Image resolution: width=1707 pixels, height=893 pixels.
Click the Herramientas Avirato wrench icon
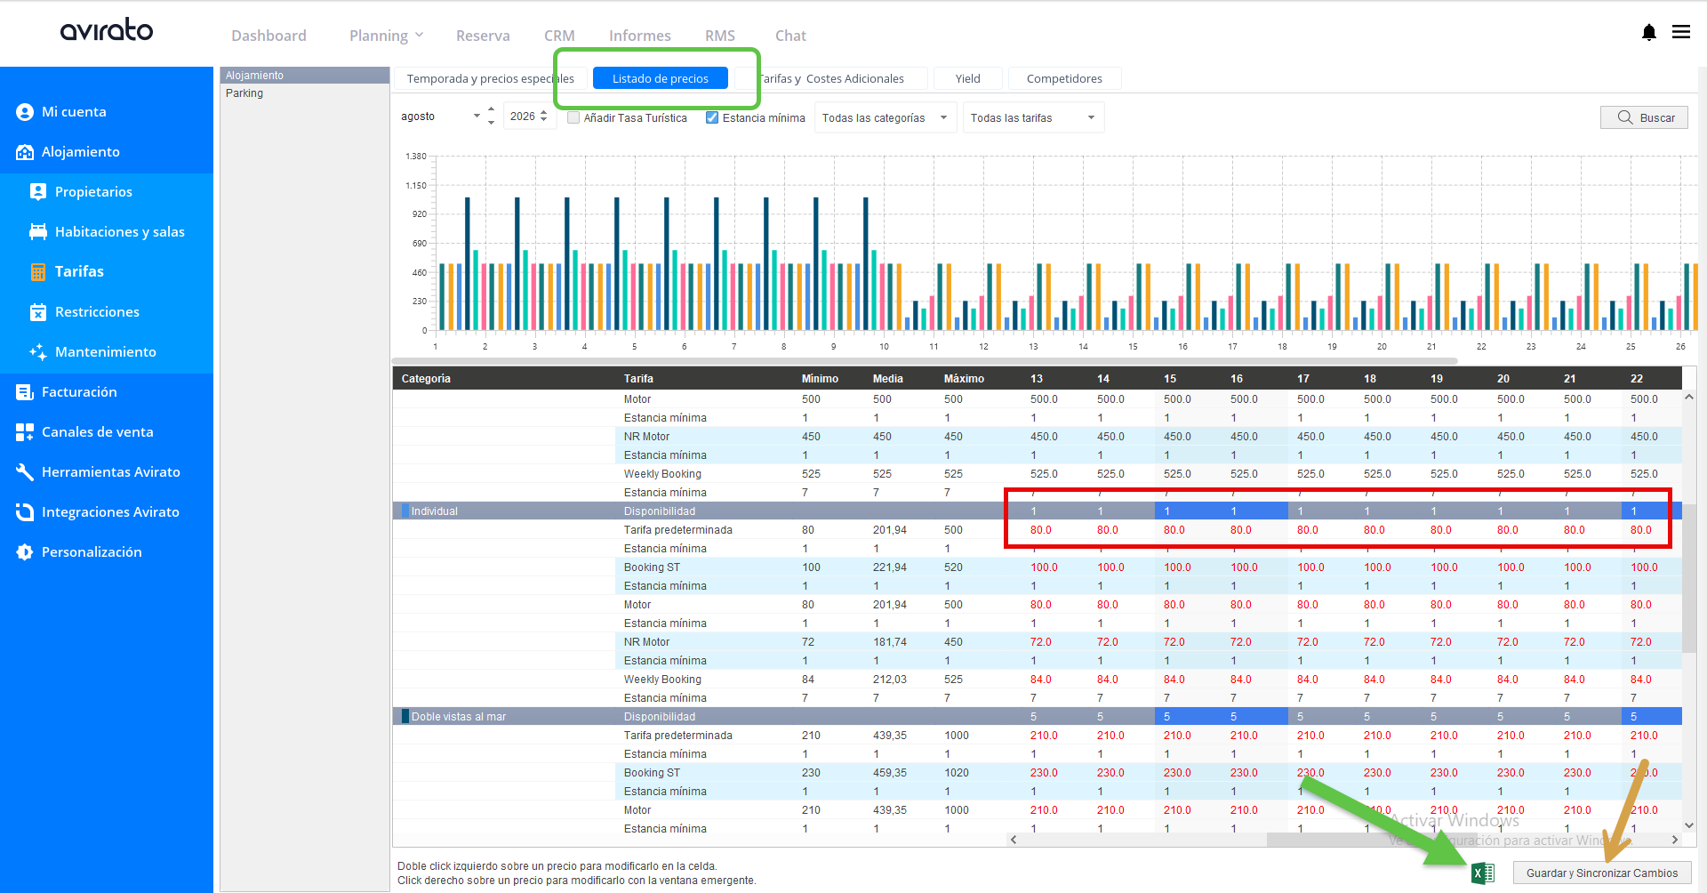pos(25,472)
